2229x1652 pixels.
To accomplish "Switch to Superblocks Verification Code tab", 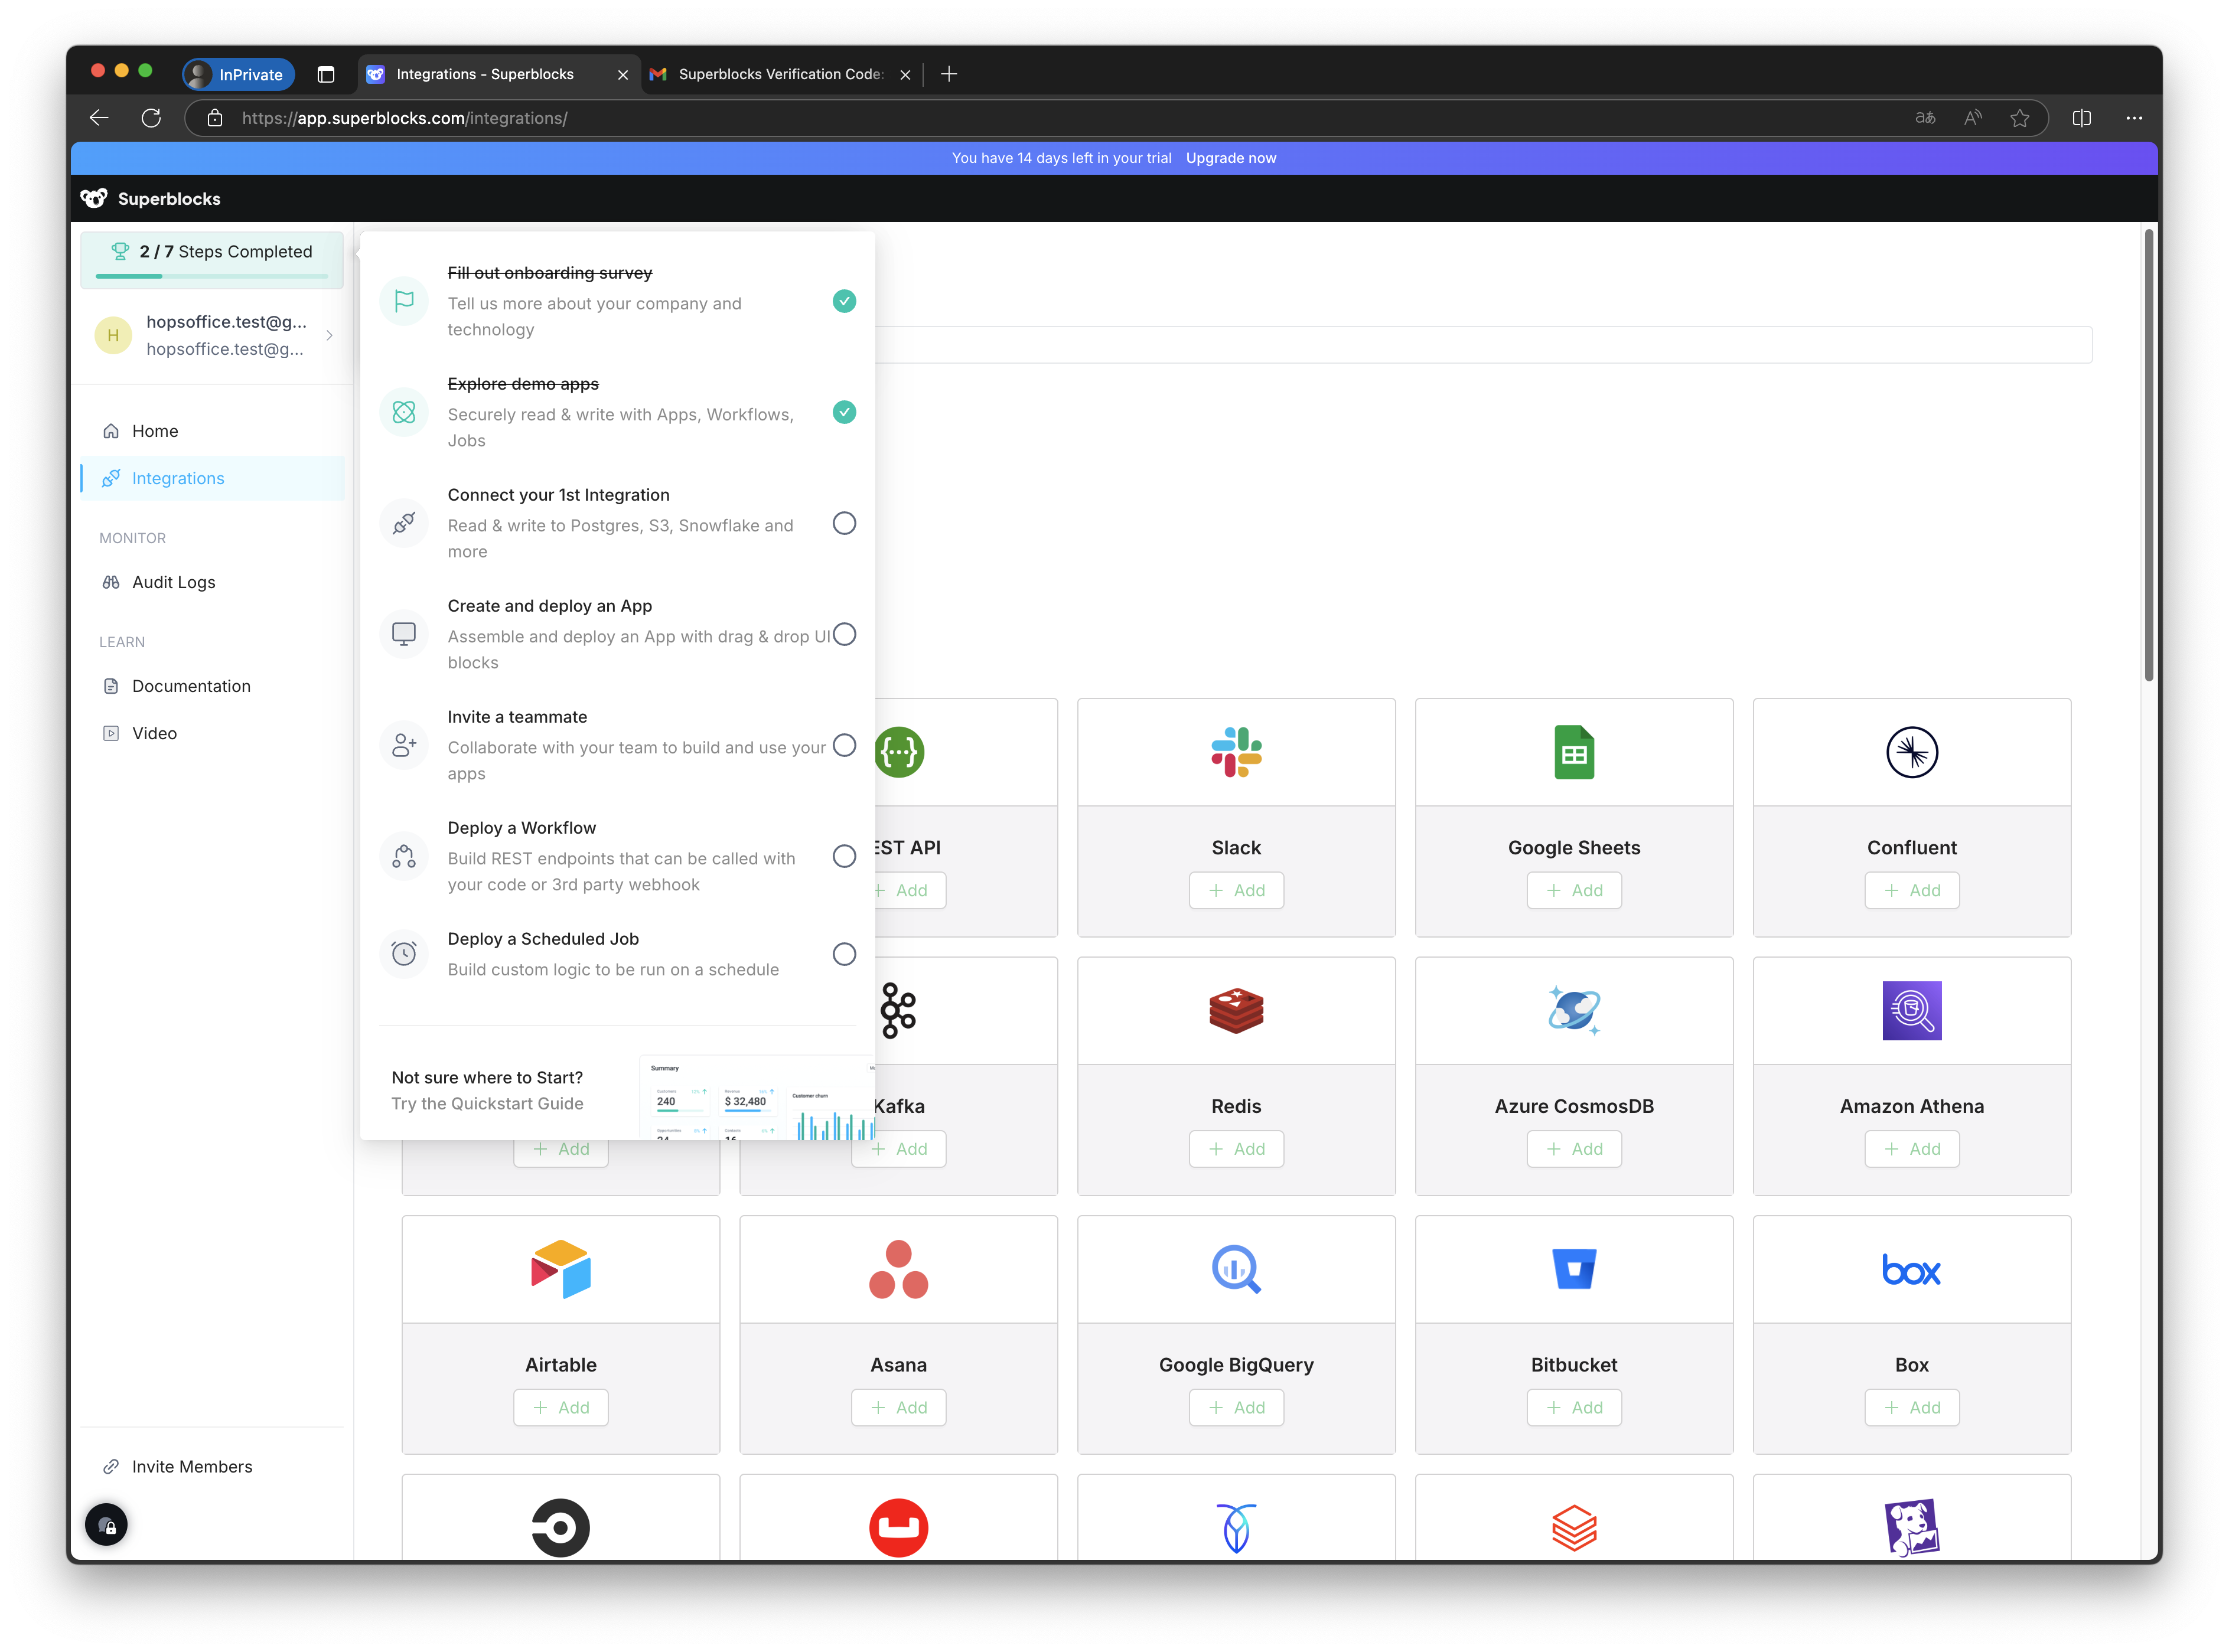I will coord(781,74).
